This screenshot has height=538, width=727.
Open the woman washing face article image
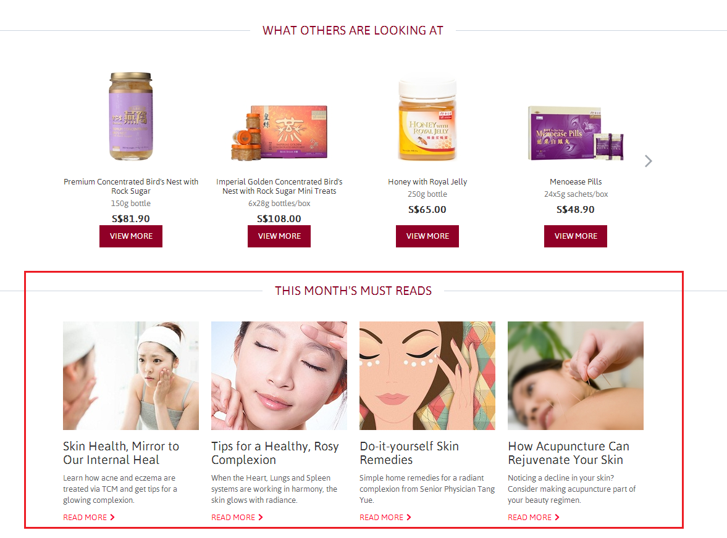[131, 376]
